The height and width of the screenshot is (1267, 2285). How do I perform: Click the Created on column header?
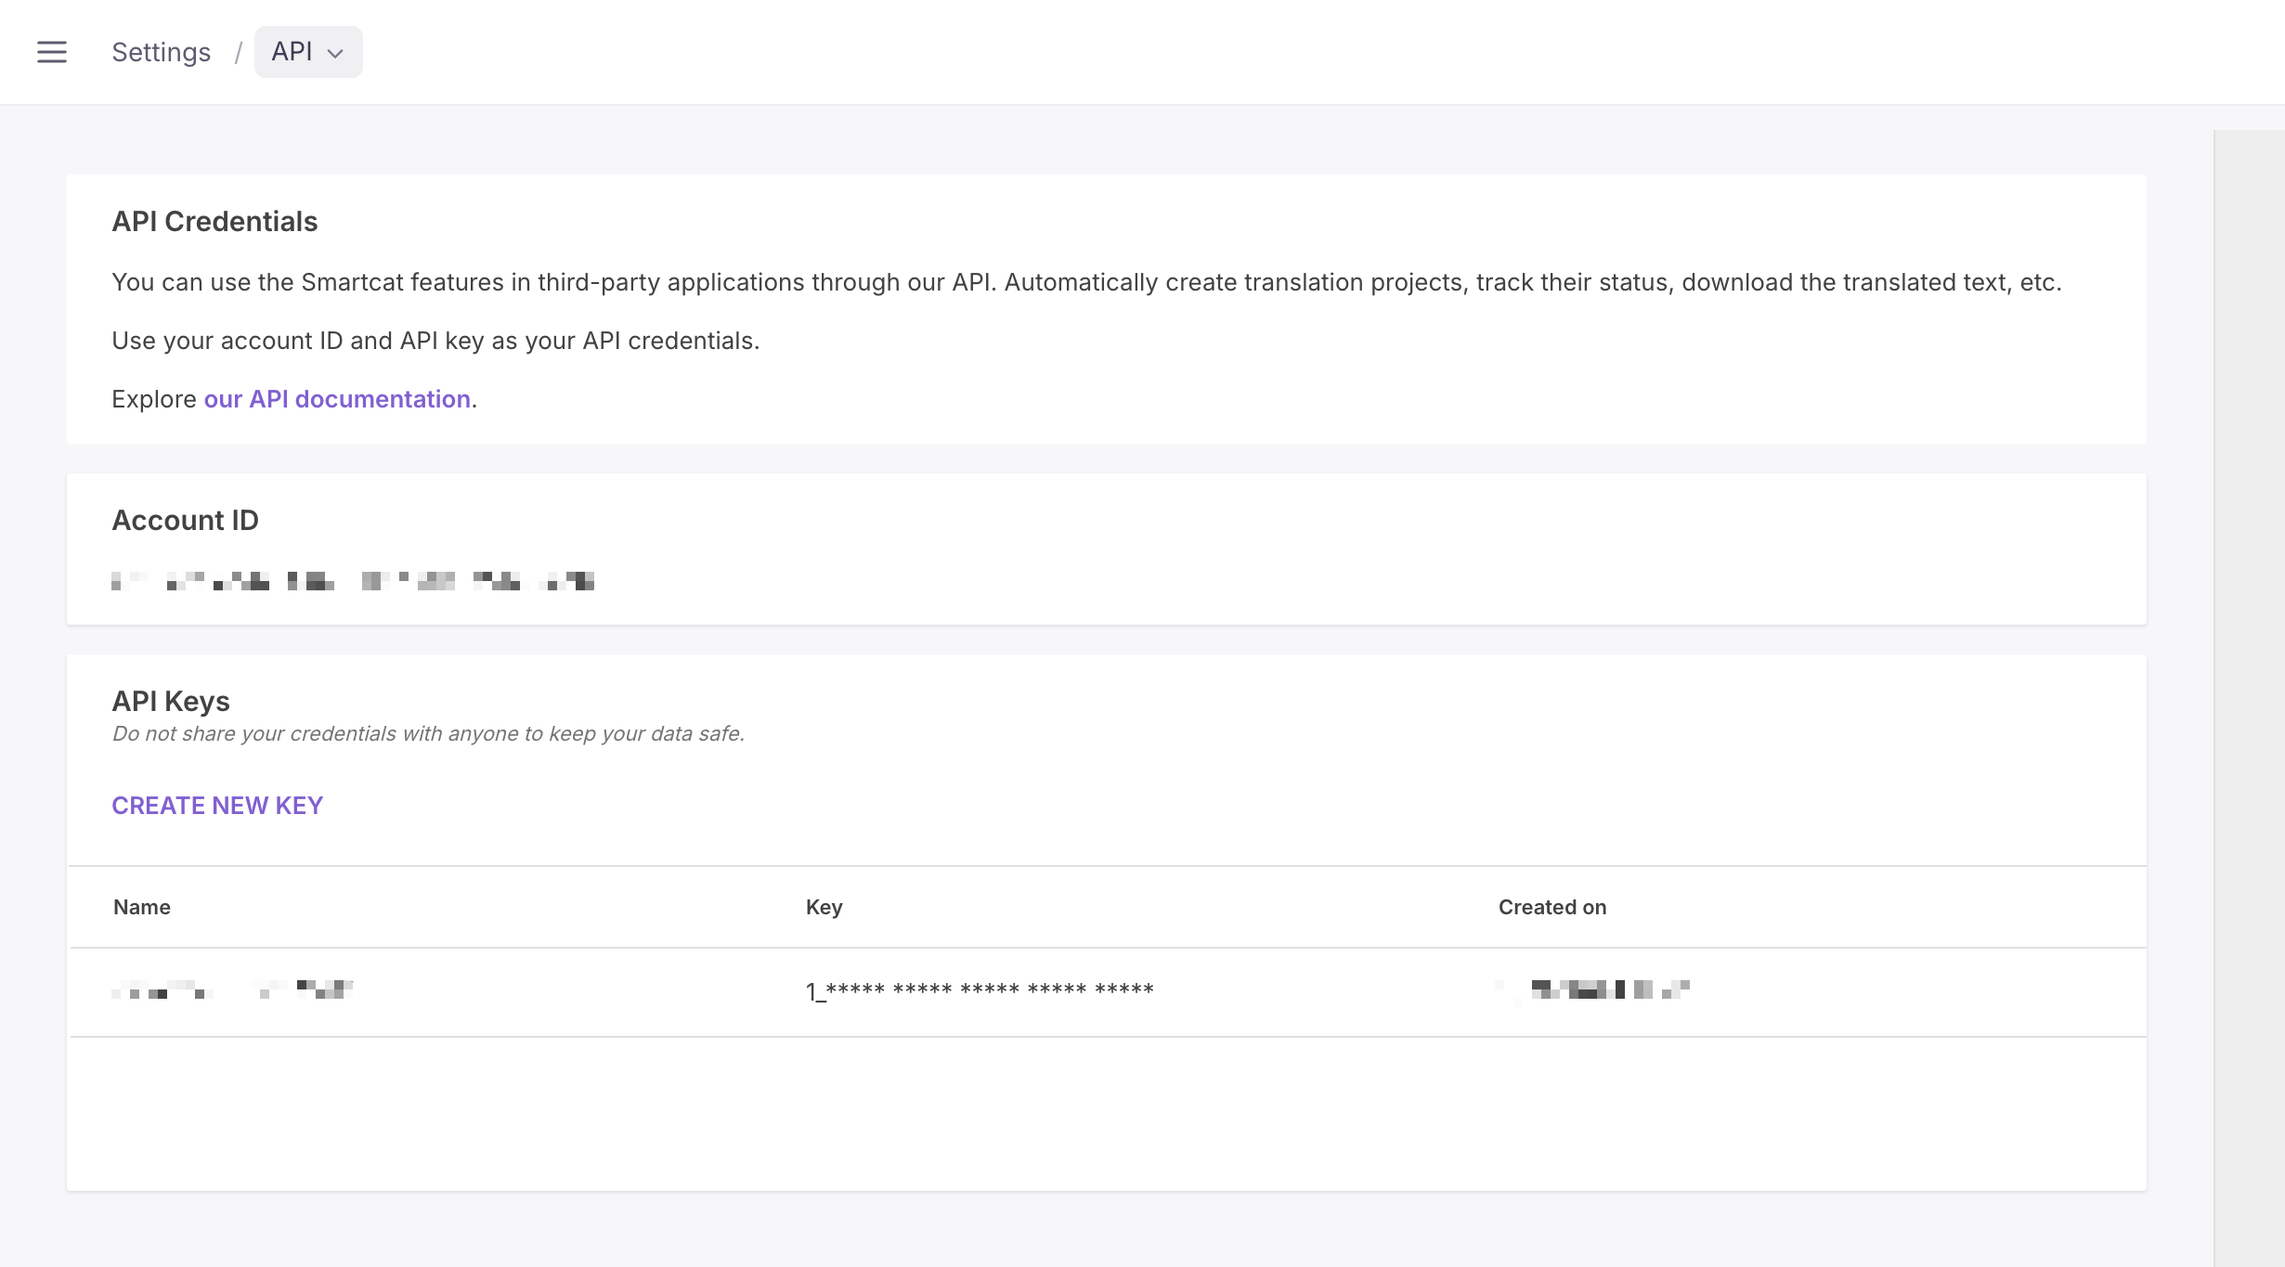1552,907
